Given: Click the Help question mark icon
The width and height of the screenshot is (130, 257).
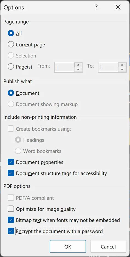Looking at the screenshot, I should click(96, 7).
